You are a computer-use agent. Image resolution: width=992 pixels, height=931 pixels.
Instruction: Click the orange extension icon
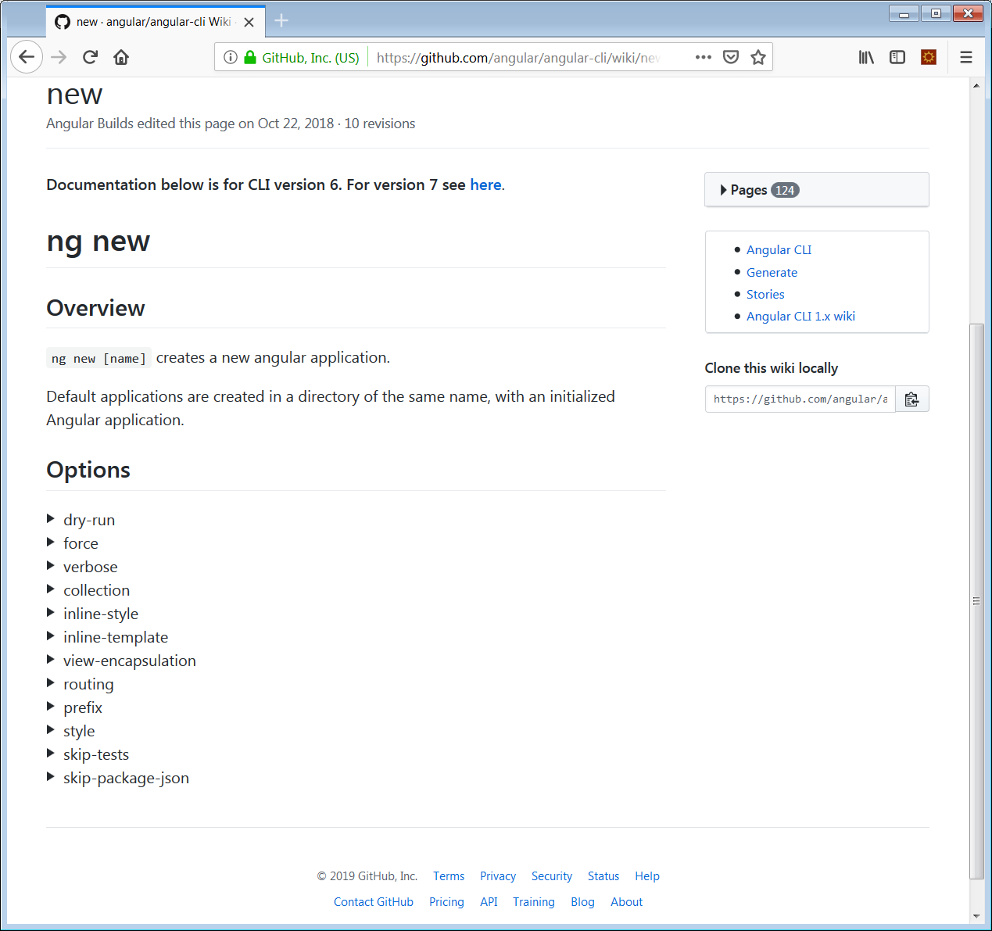coord(928,56)
